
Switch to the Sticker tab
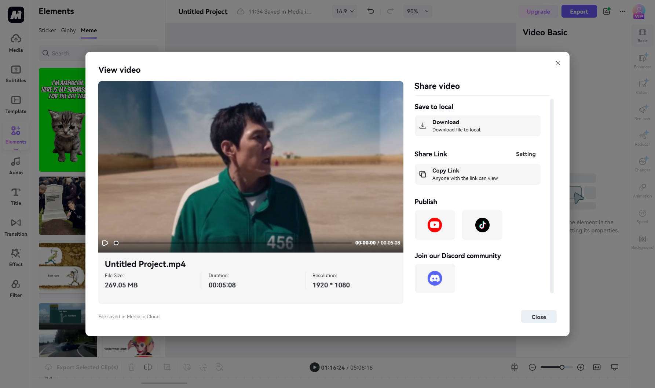point(47,30)
